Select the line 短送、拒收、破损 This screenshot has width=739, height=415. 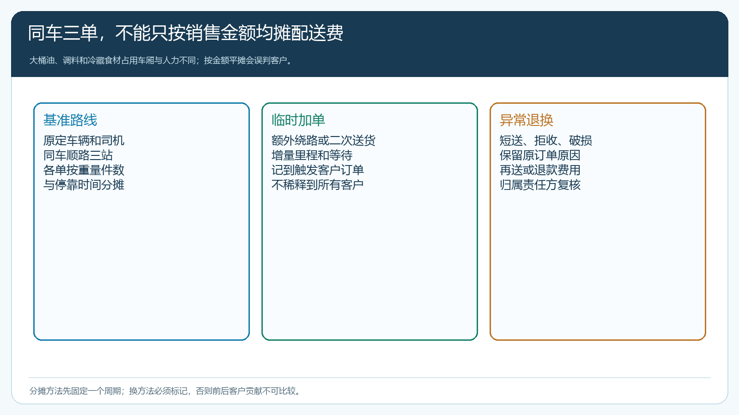[x=546, y=140]
